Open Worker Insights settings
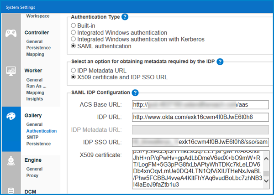 click(34, 99)
